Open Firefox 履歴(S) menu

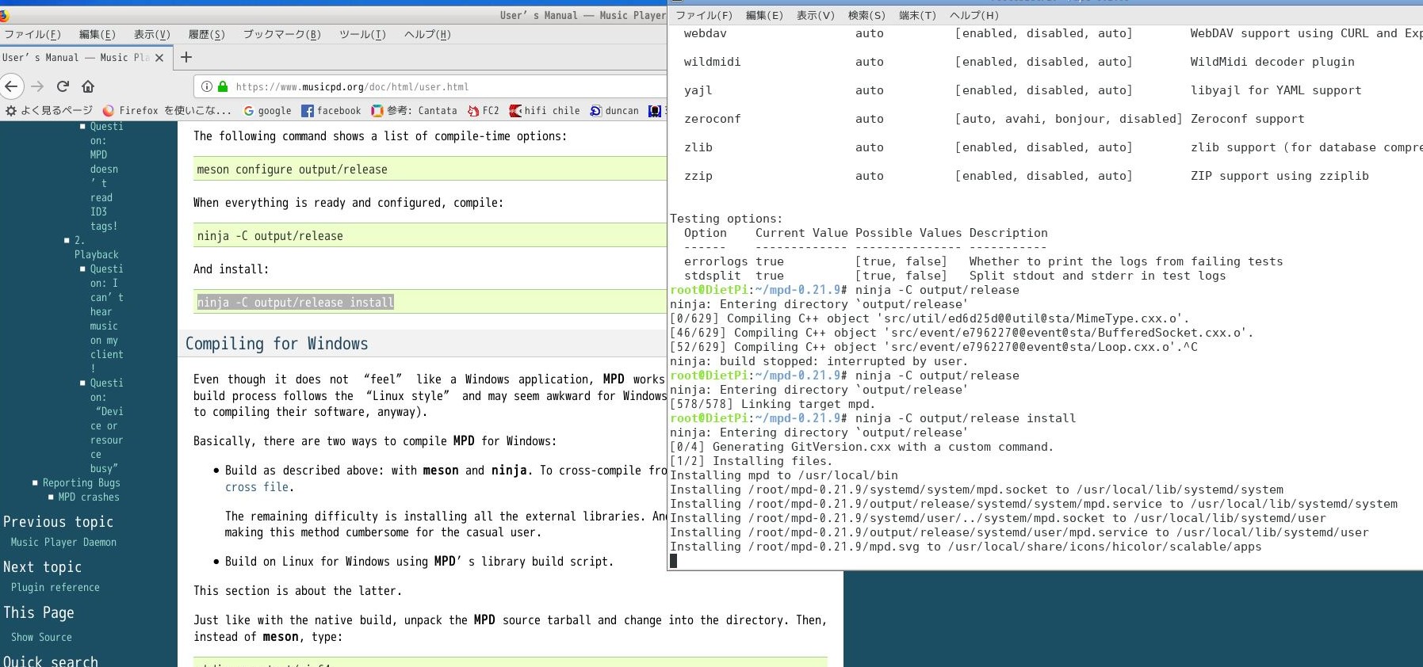pyautogui.click(x=207, y=35)
